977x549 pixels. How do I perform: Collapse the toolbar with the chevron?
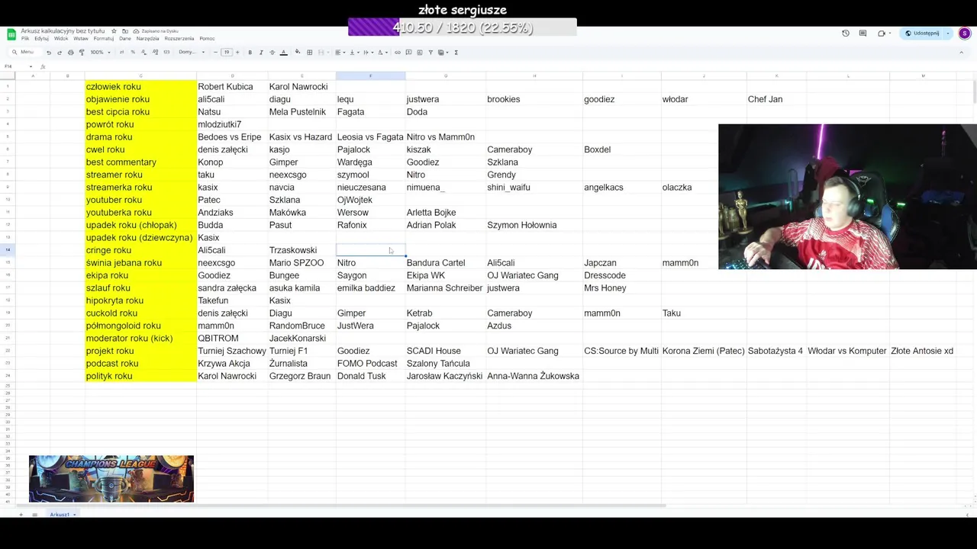click(x=961, y=52)
